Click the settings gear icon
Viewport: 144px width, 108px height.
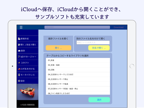19,81
